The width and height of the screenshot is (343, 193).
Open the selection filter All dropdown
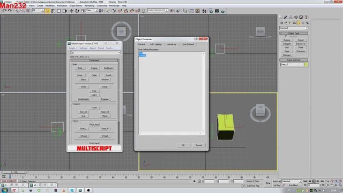tap(38, 10)
